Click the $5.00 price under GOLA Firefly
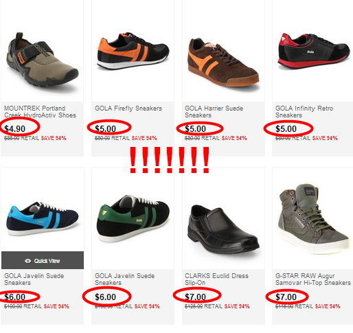The image size is (353, 333). pos(106,128)
